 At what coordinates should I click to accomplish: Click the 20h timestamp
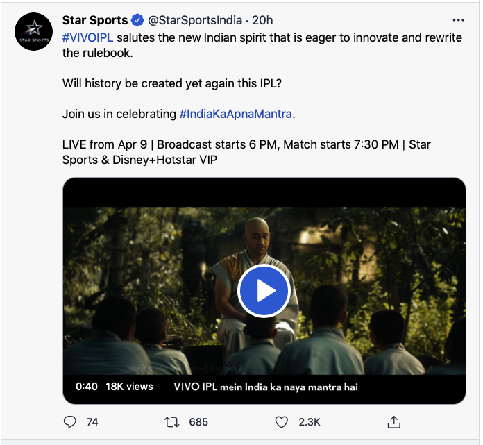(x=263, y=20)
